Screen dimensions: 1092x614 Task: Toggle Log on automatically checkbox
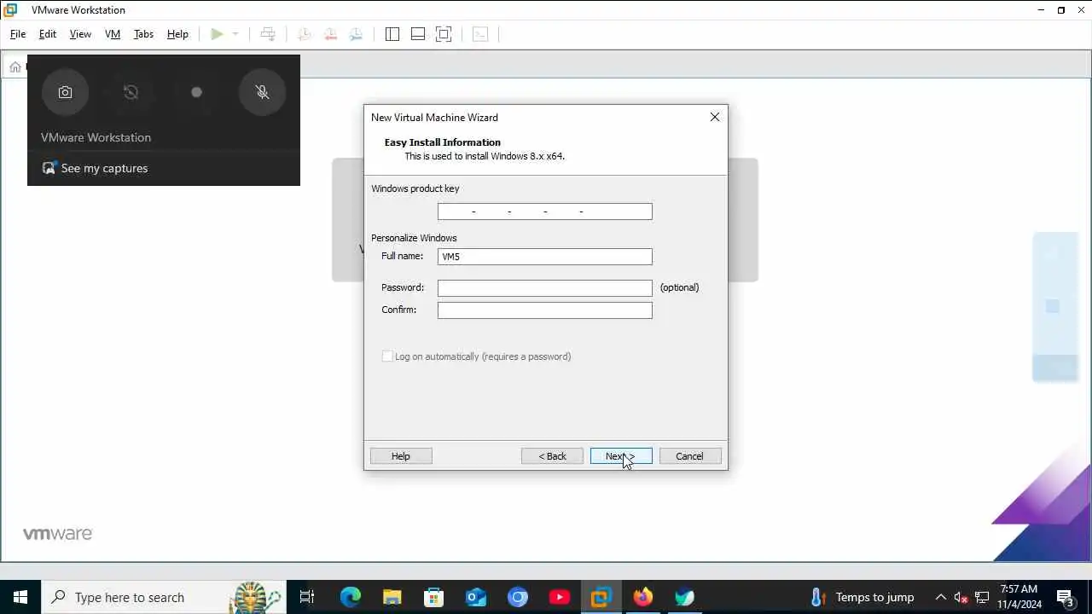point(387,356)
